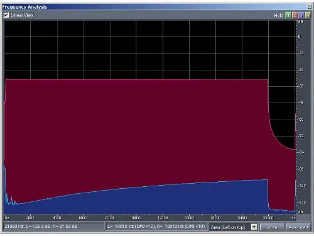Click the Area (Left on top) combo box
Screen dimensions: 314x236
coord(233,227)
